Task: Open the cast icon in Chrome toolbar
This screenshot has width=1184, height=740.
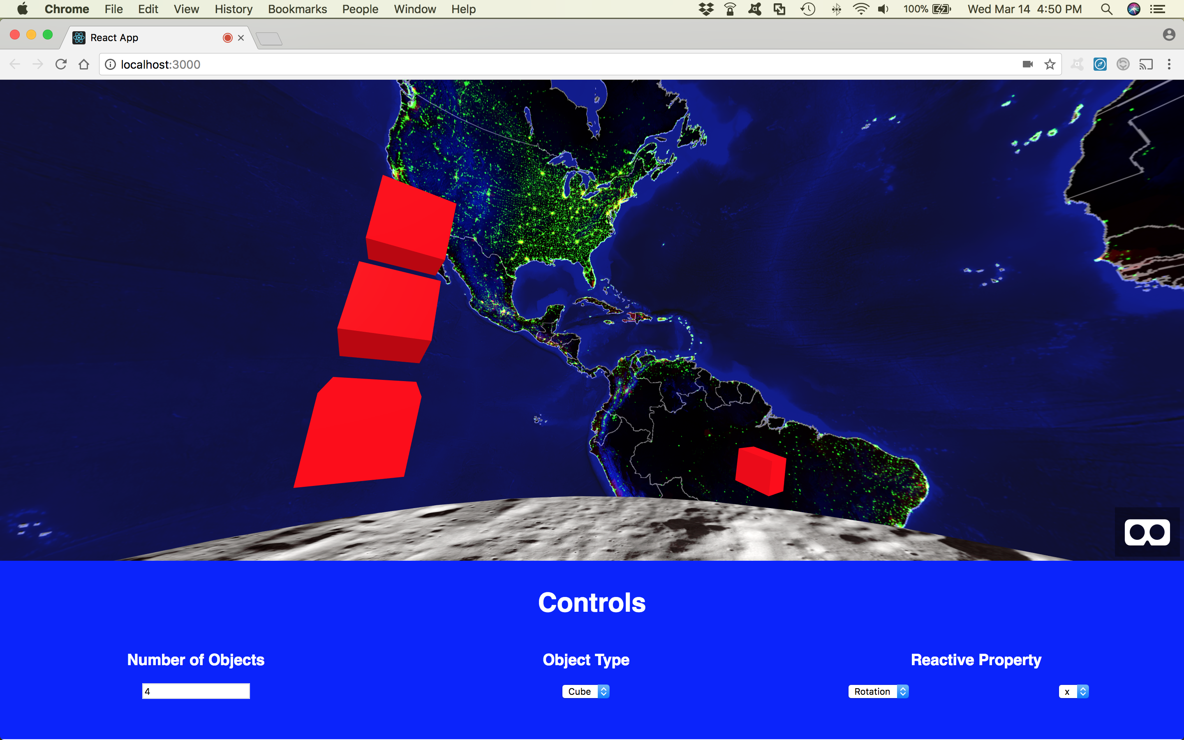Action: 1145,64
